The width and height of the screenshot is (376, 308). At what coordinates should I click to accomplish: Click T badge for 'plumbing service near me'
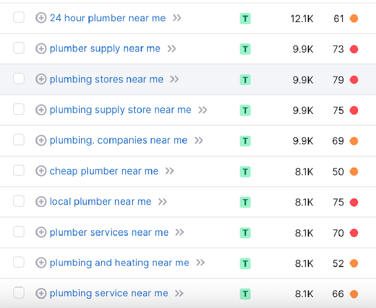[245, 294]
